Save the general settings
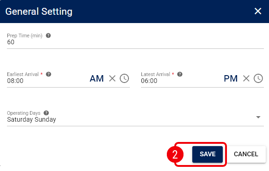This screenshot has width=269, height=171. [x=208, y=154]
